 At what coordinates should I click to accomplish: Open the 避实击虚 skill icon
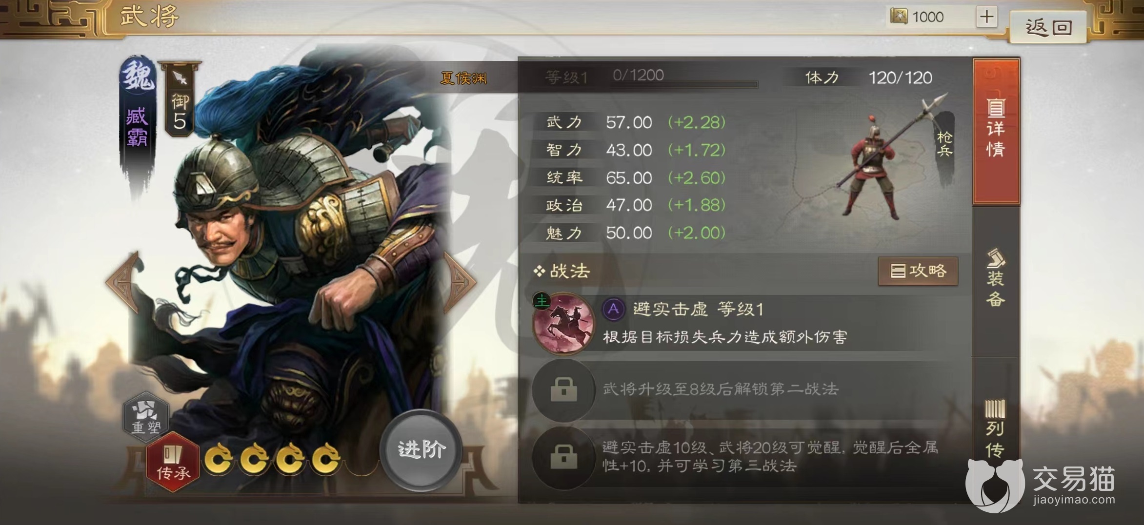[564, 323]
